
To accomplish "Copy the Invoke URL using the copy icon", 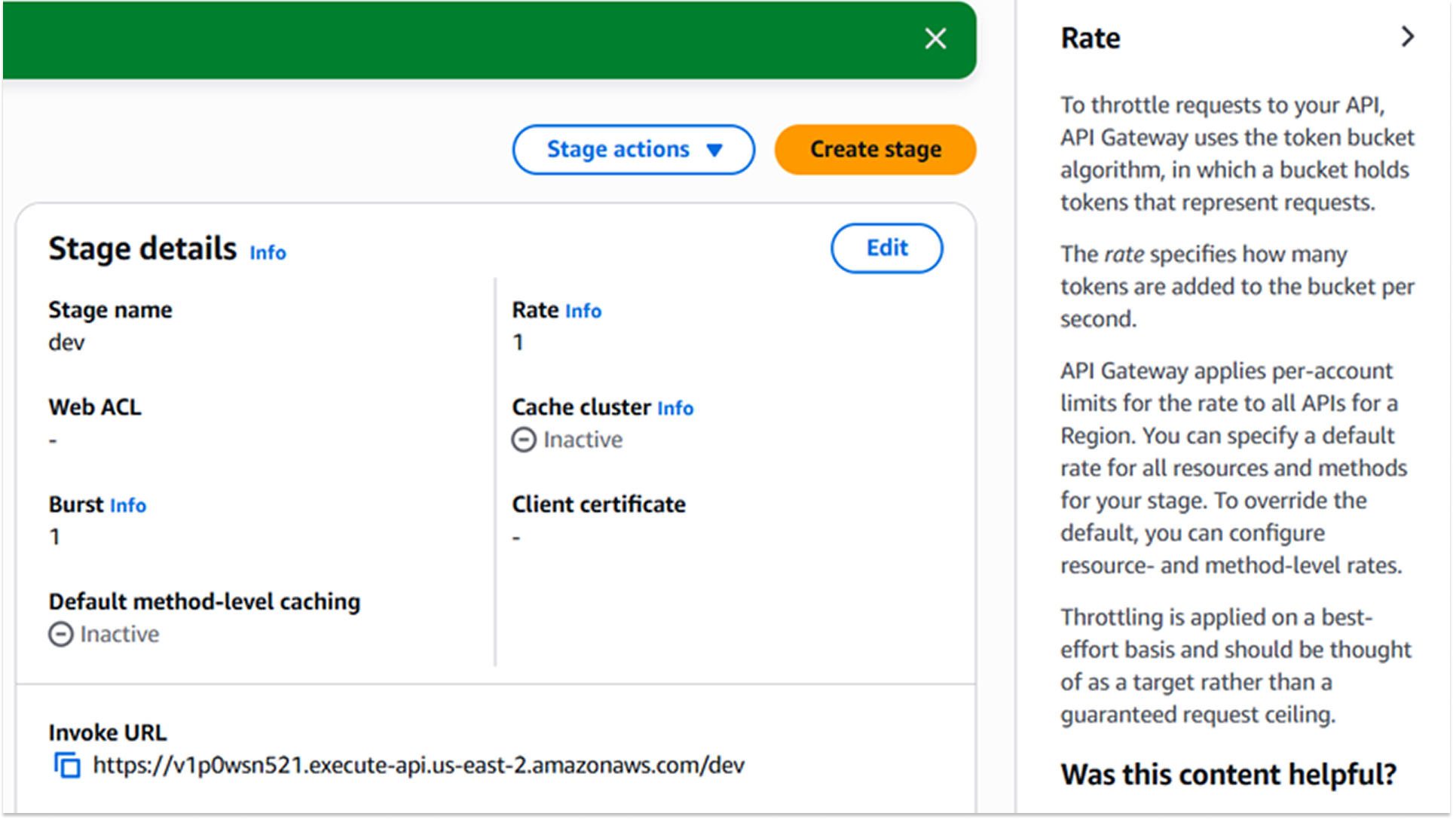I will pyautogui.click(x=67, y=766).
